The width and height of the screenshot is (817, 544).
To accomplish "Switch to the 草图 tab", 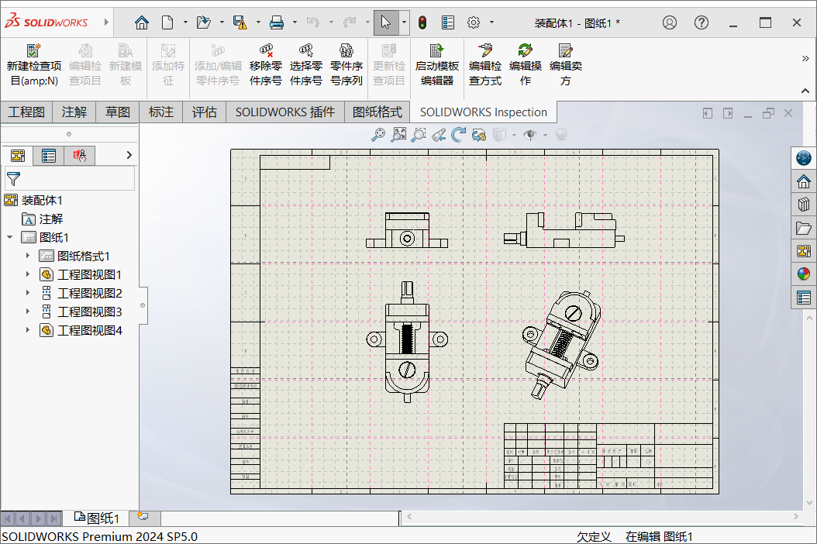I will click(118, 112).
